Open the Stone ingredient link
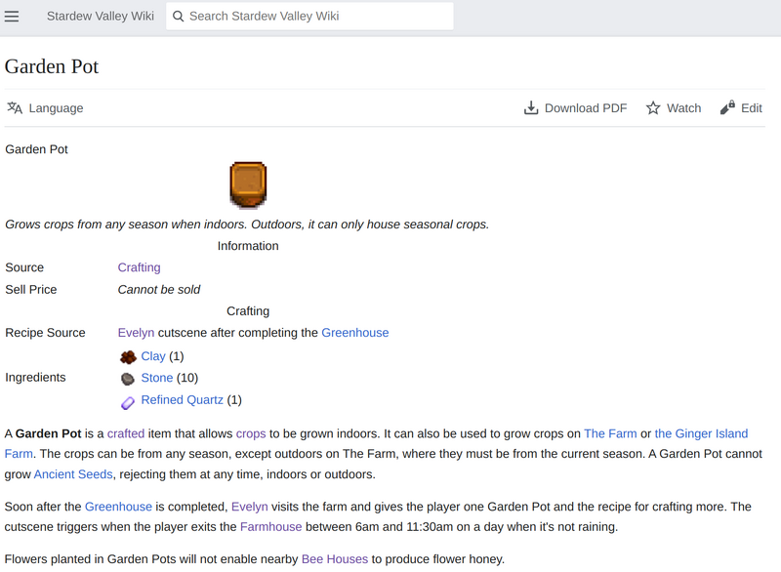 [157, 378]
